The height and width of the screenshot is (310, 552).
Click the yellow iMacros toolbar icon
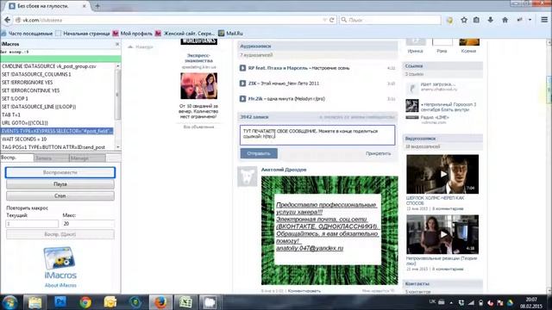[449, 20]
